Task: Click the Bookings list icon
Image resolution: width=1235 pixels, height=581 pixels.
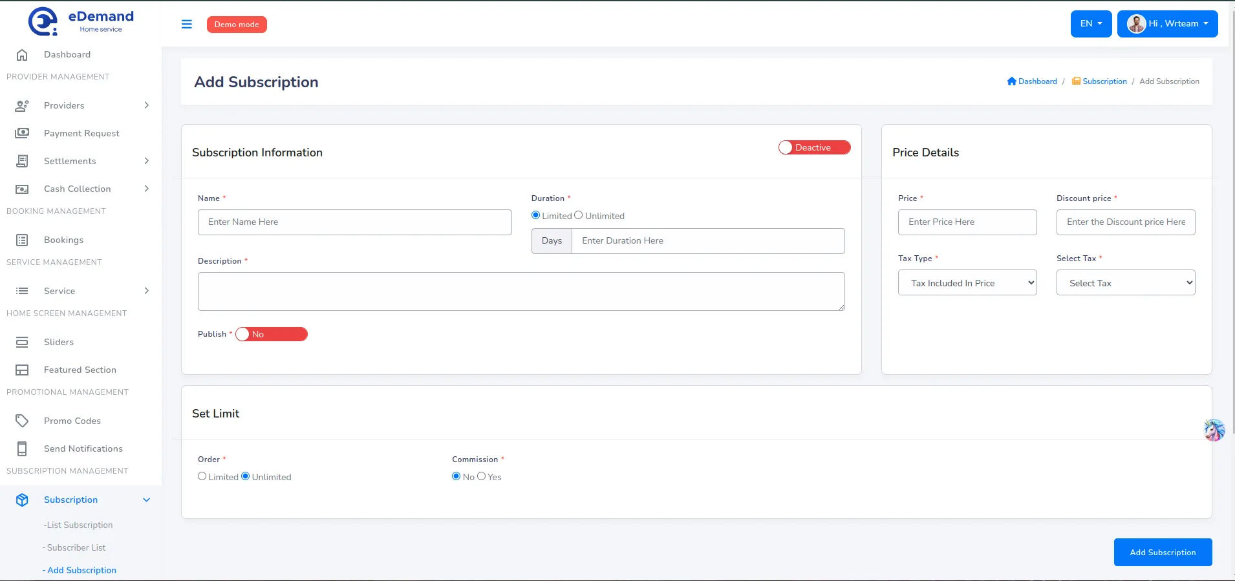Action: pos(22,240)
